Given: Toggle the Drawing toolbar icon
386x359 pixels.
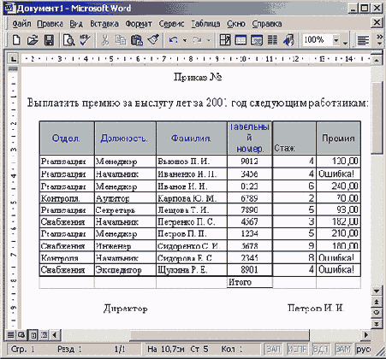Looking at the screenshot, I should click(288, 40).
